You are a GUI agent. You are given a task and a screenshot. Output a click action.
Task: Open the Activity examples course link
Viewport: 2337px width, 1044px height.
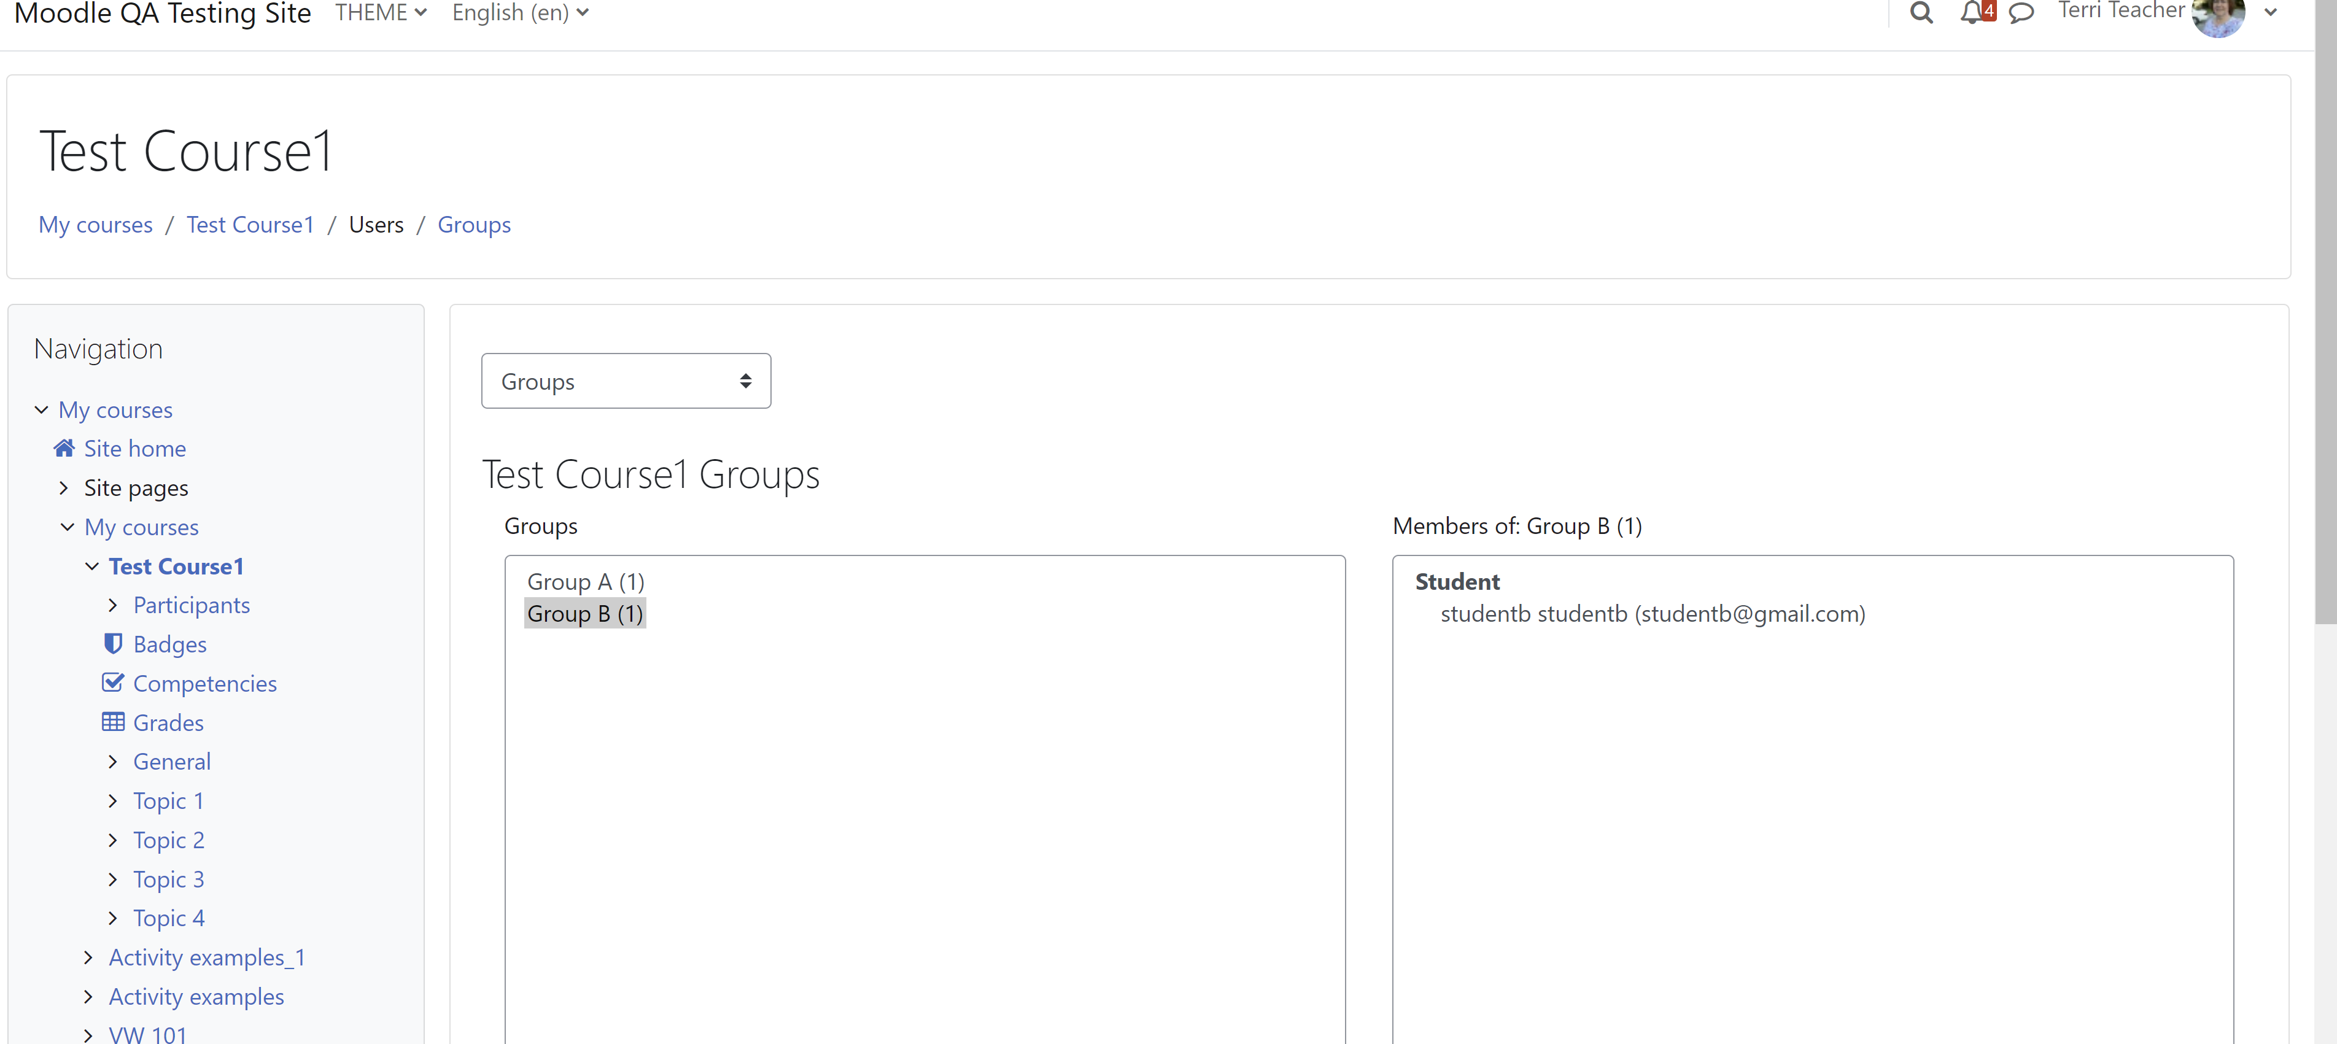(196, 996)
